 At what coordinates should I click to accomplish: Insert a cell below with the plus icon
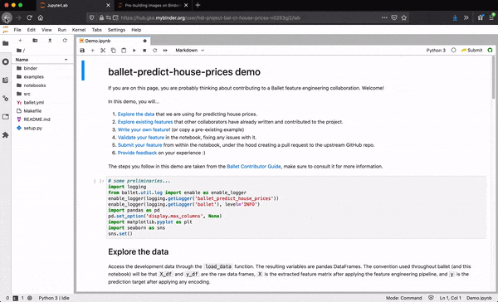coord(93,50)
